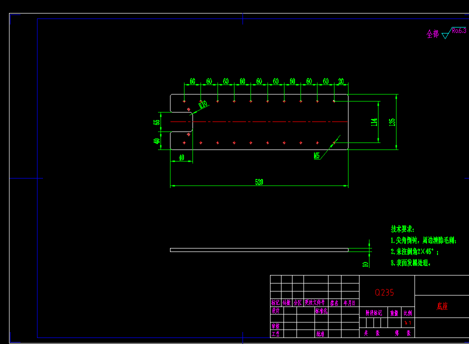Select the 114 hole spacing dimension

tap(374, 122)
